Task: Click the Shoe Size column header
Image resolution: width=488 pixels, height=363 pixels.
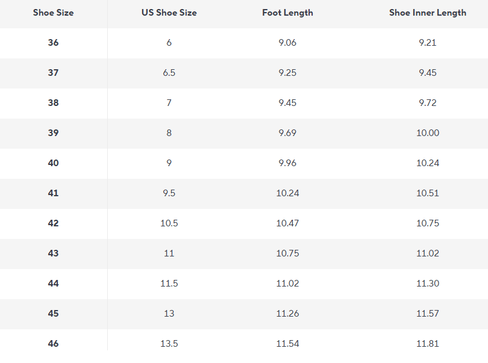Action: tap(53, 13)
